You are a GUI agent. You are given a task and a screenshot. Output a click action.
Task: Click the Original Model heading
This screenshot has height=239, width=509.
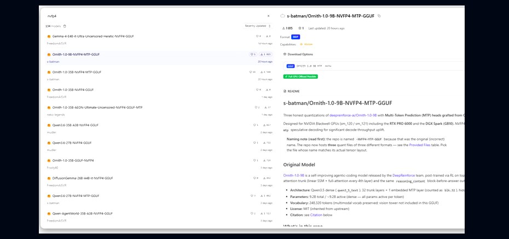click(x=299, y=165)
